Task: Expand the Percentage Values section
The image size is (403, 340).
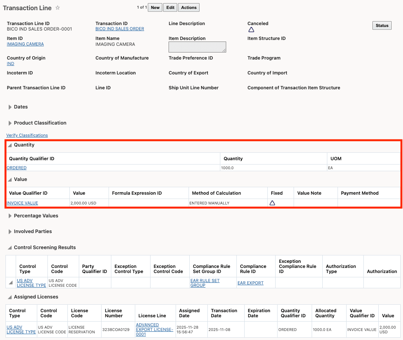Action: tap(10, 215)
